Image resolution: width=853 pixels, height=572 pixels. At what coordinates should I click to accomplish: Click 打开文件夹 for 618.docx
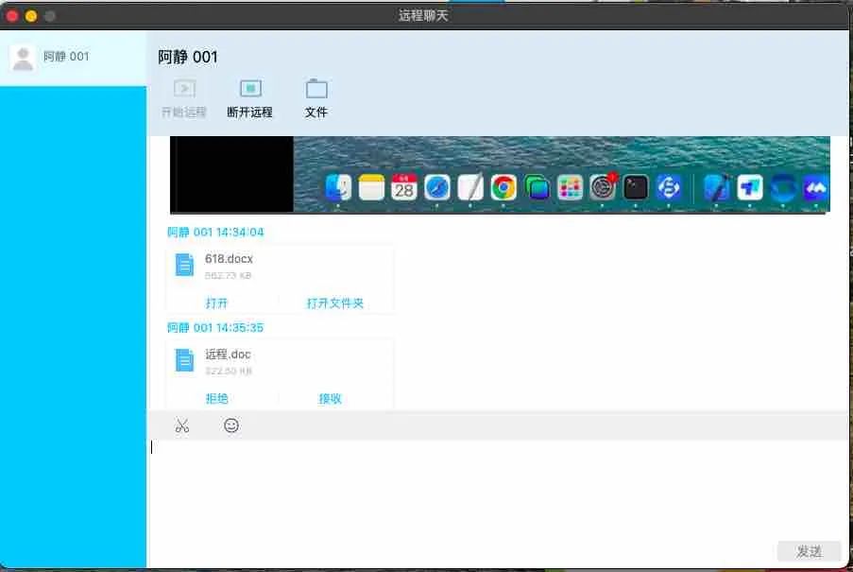click(x=335, y=303)
